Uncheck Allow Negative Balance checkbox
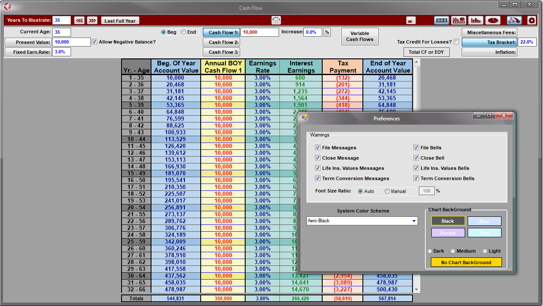The image size is (543, 306). [x=95, y=42]
